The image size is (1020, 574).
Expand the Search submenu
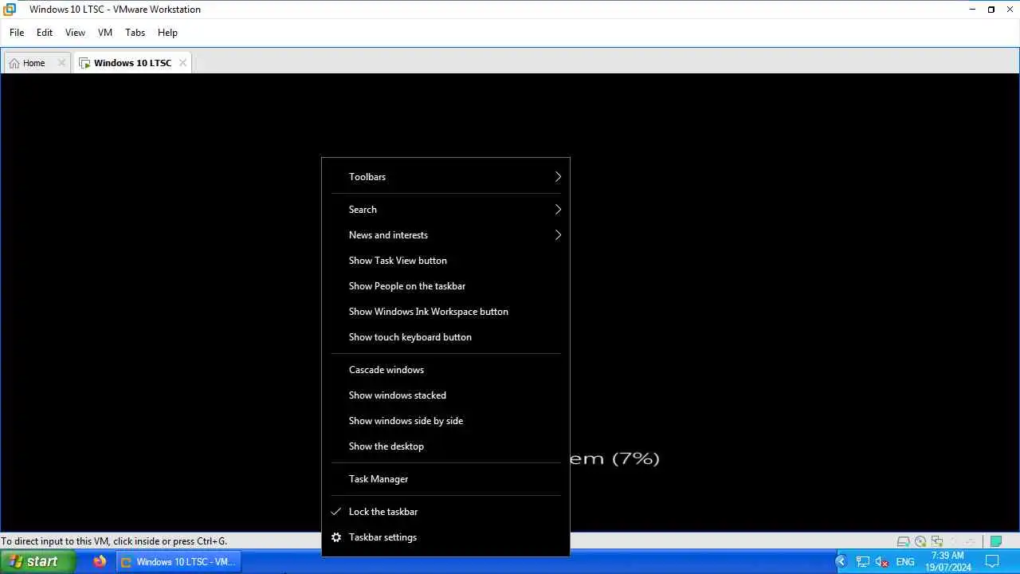[x=445, y=210]
